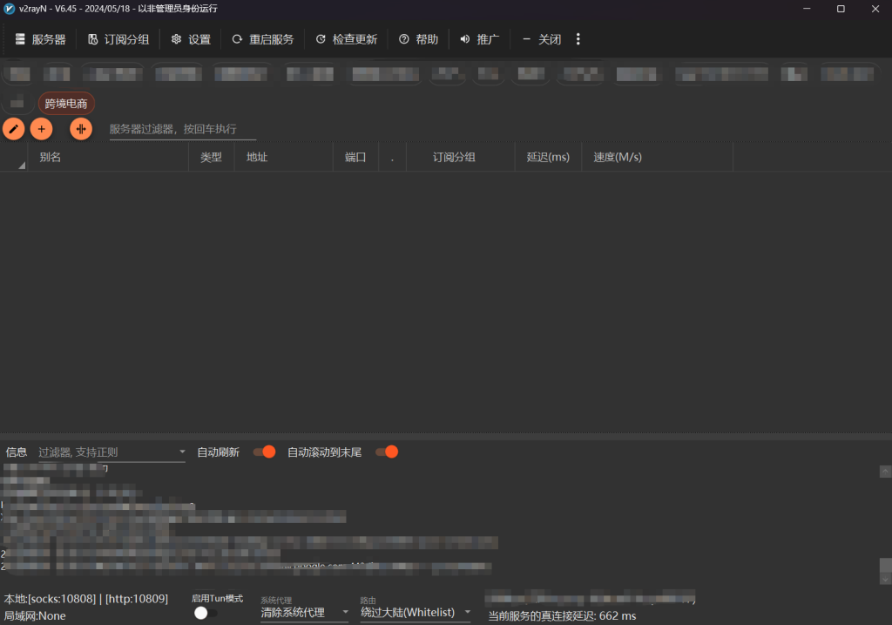
Task: Open the 订阅分组 subscription group menu
Action: pos(118,39)
